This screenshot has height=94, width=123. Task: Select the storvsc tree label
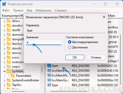(17, 53)
